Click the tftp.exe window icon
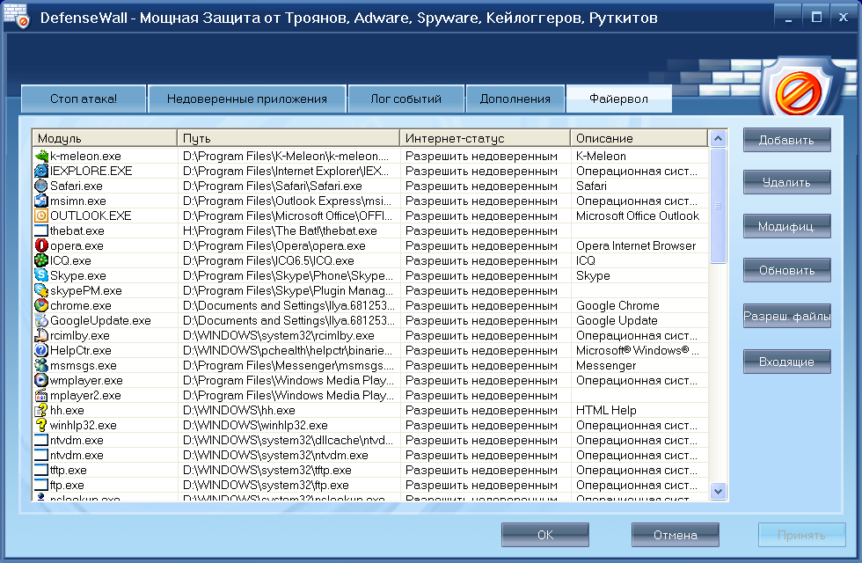 (x=41, y=470)
